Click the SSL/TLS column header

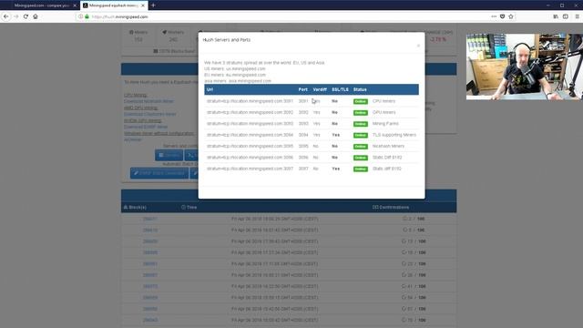[340, 89]
